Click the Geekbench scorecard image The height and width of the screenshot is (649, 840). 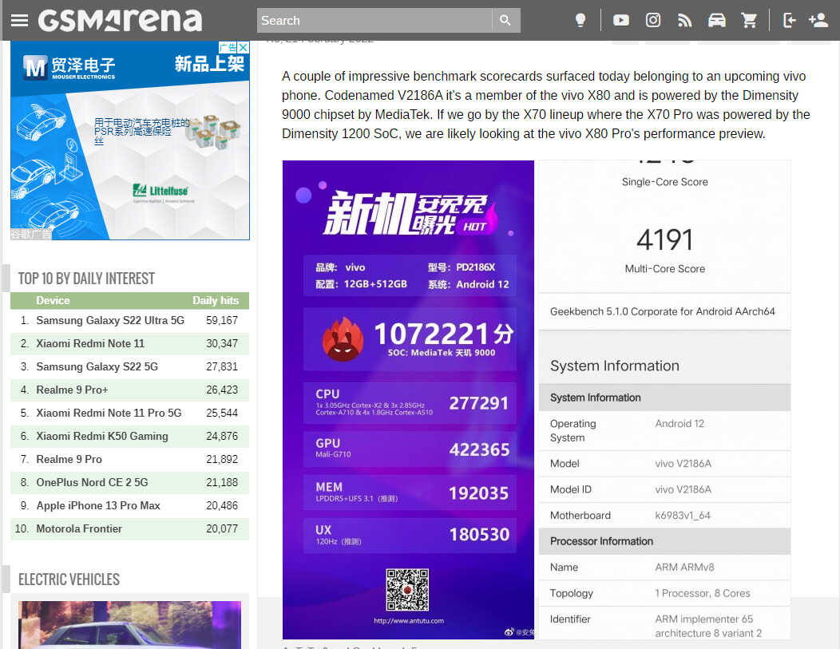pos(664,399)
